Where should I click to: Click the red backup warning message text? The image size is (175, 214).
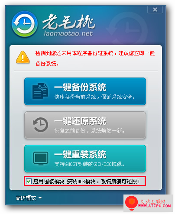coord(95,58)
